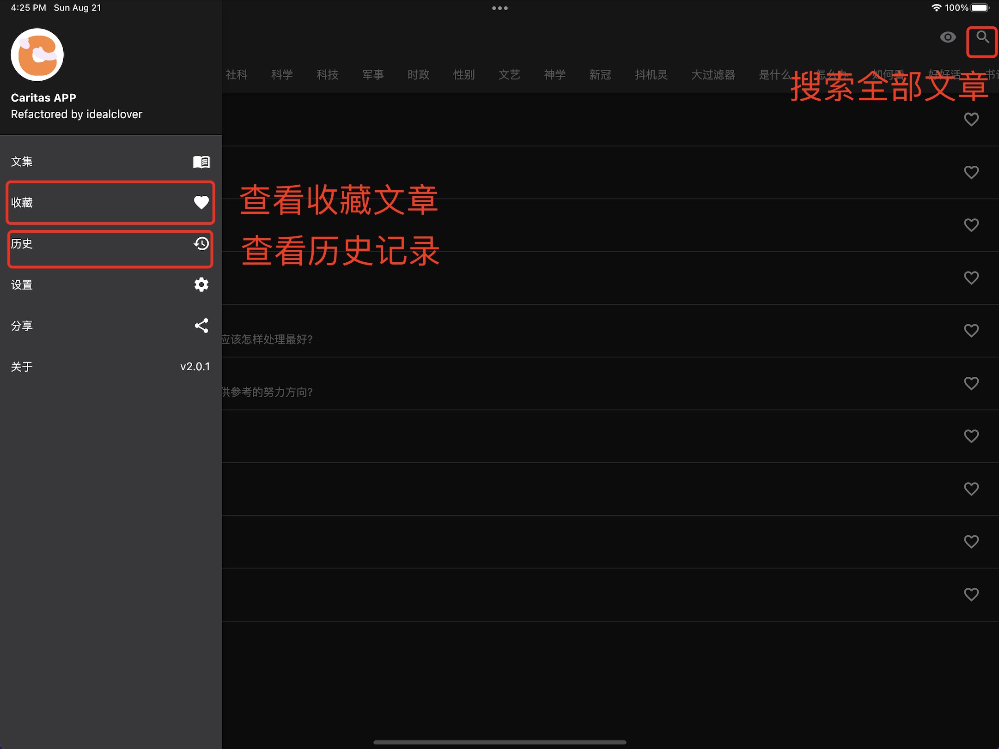Viewport: 999px width, 749px height.
Task: Open settings using the gear icon
Action: (201, 285)
